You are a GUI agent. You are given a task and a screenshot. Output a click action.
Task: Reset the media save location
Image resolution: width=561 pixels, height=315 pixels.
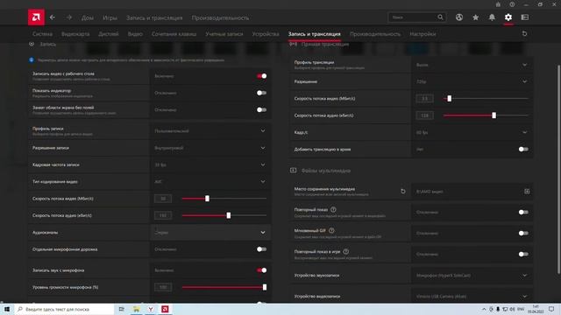pyautogui.click(x=403, y=192)
